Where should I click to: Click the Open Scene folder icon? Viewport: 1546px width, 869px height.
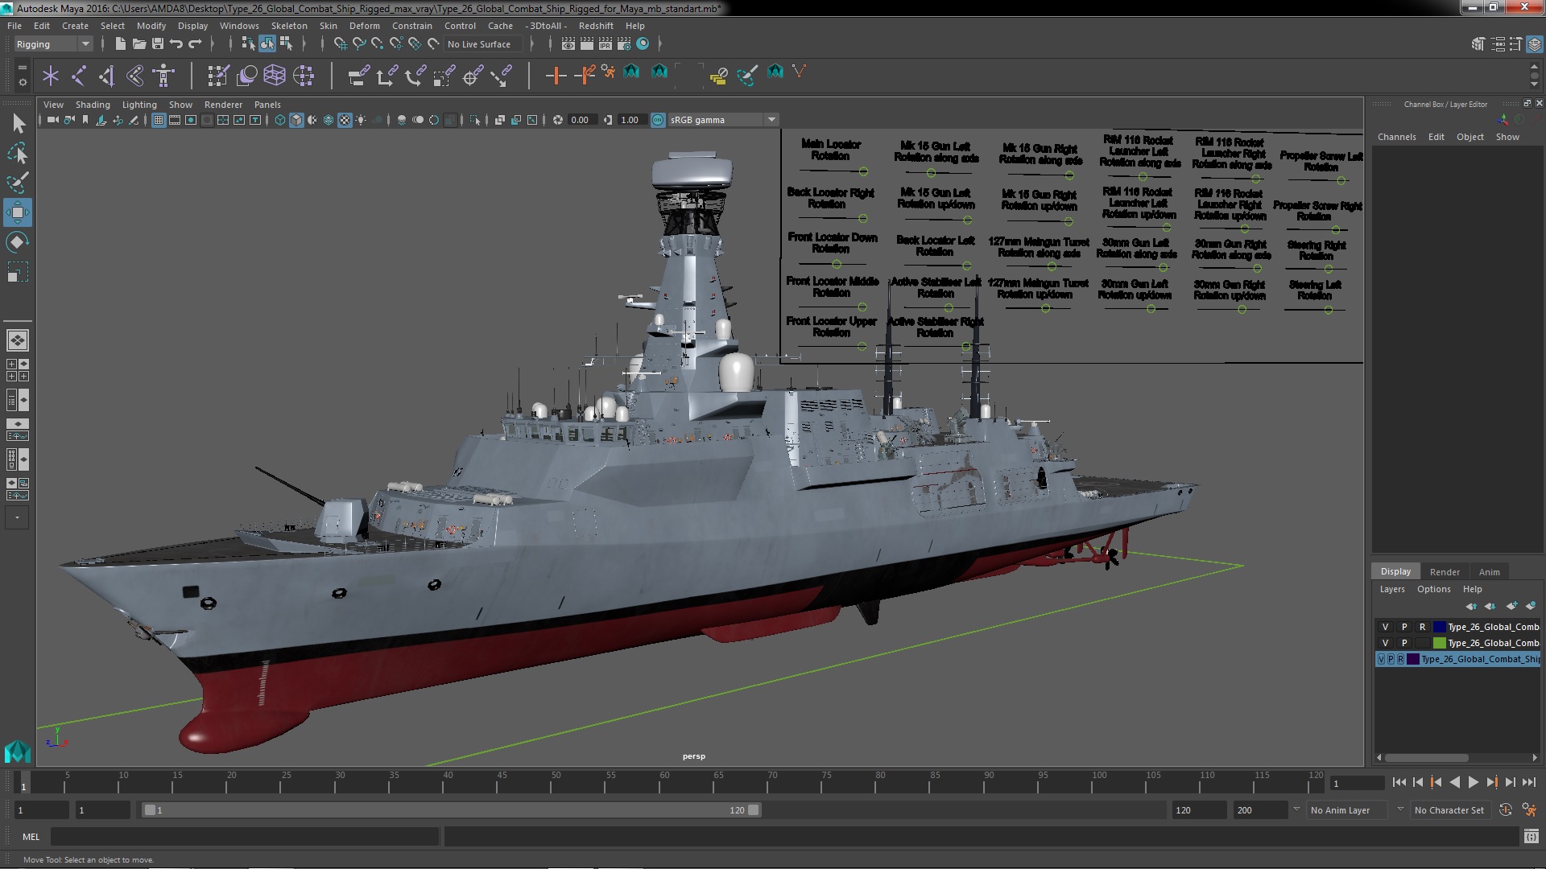pyautogui.click(x=138, y=44)
